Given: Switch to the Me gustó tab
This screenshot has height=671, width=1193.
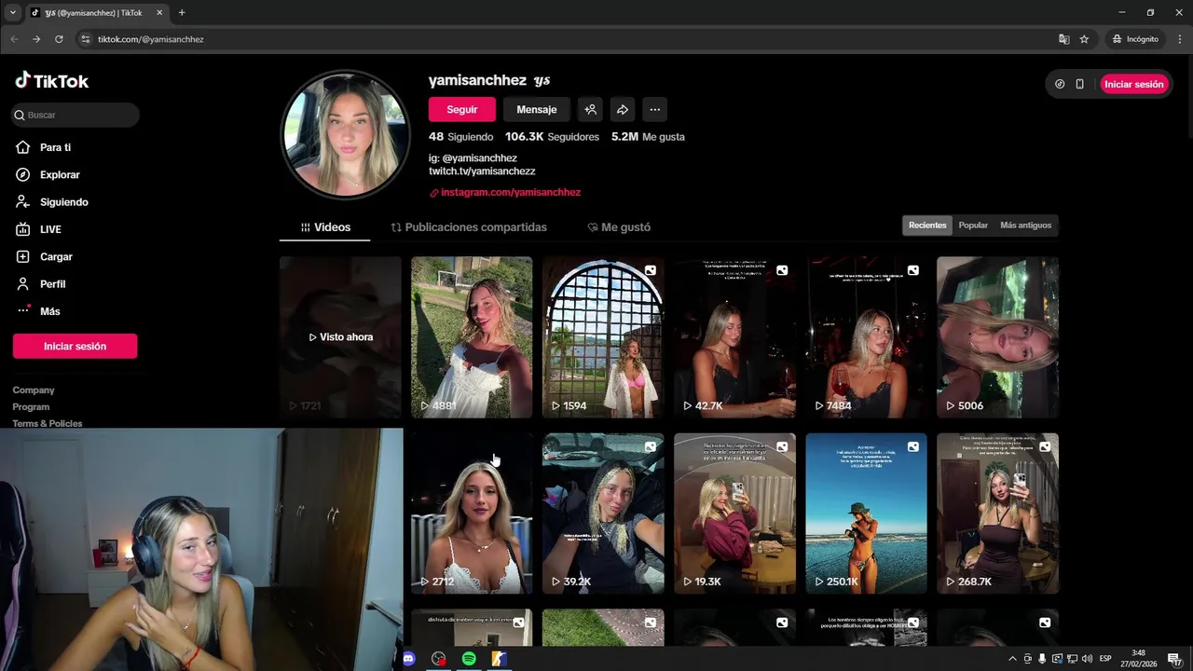Looking at the screenshot, I should coord(619,227).
